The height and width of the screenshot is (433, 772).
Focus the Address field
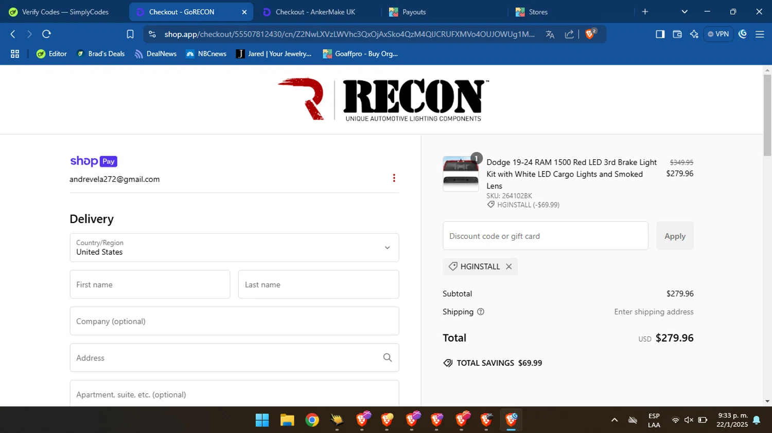tap(234, 357)
